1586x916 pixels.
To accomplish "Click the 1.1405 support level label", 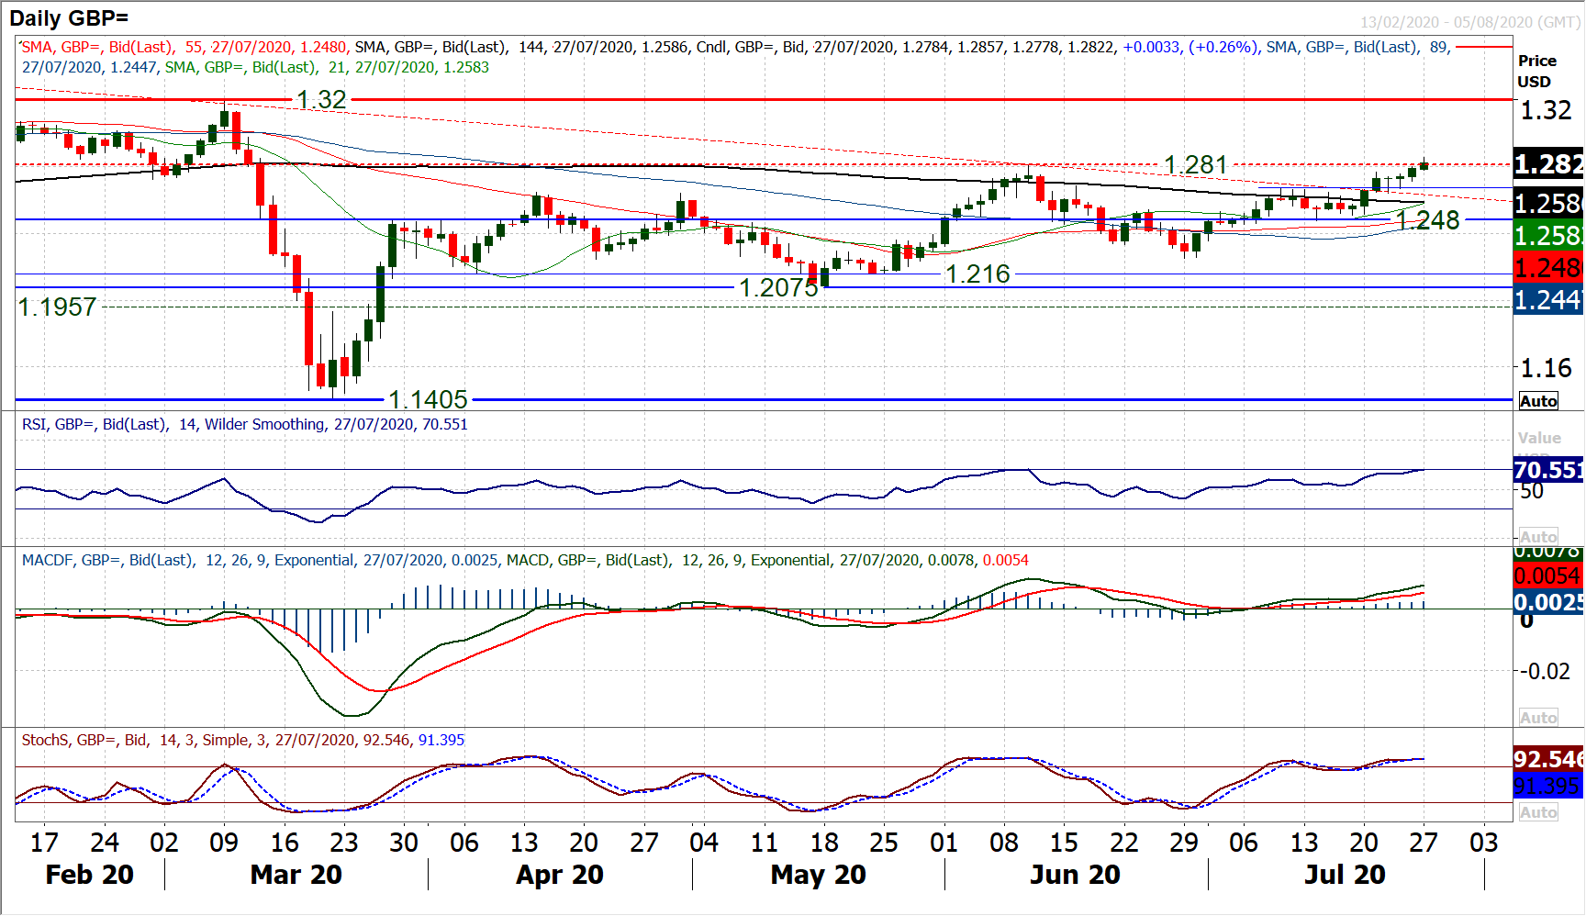I will click(x=428, y=399).
